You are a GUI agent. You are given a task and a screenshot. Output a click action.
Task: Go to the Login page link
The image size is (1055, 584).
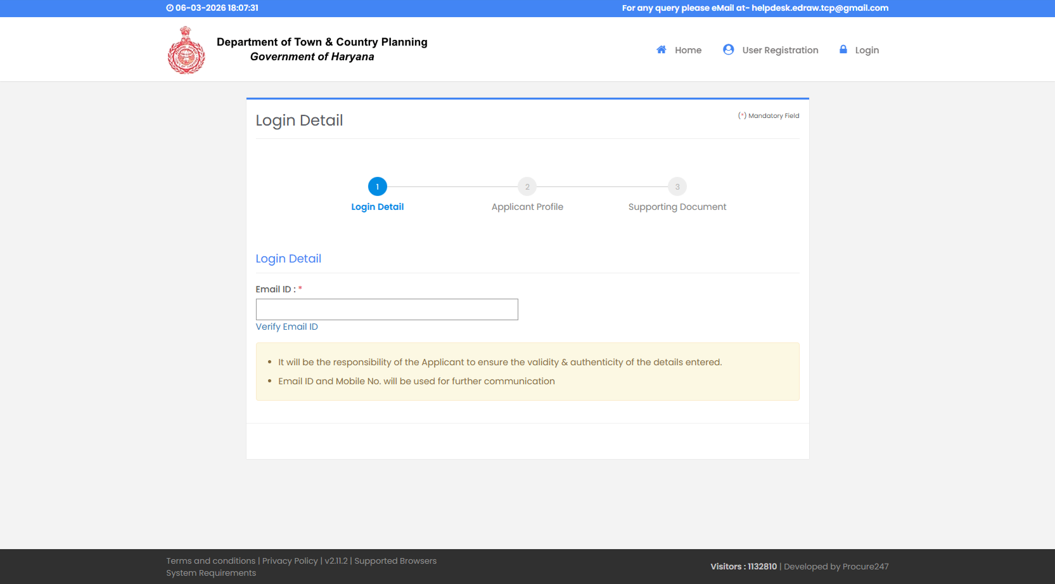tap(866, 50)
